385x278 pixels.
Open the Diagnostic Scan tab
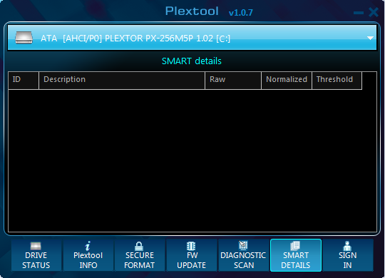[244, 255]
